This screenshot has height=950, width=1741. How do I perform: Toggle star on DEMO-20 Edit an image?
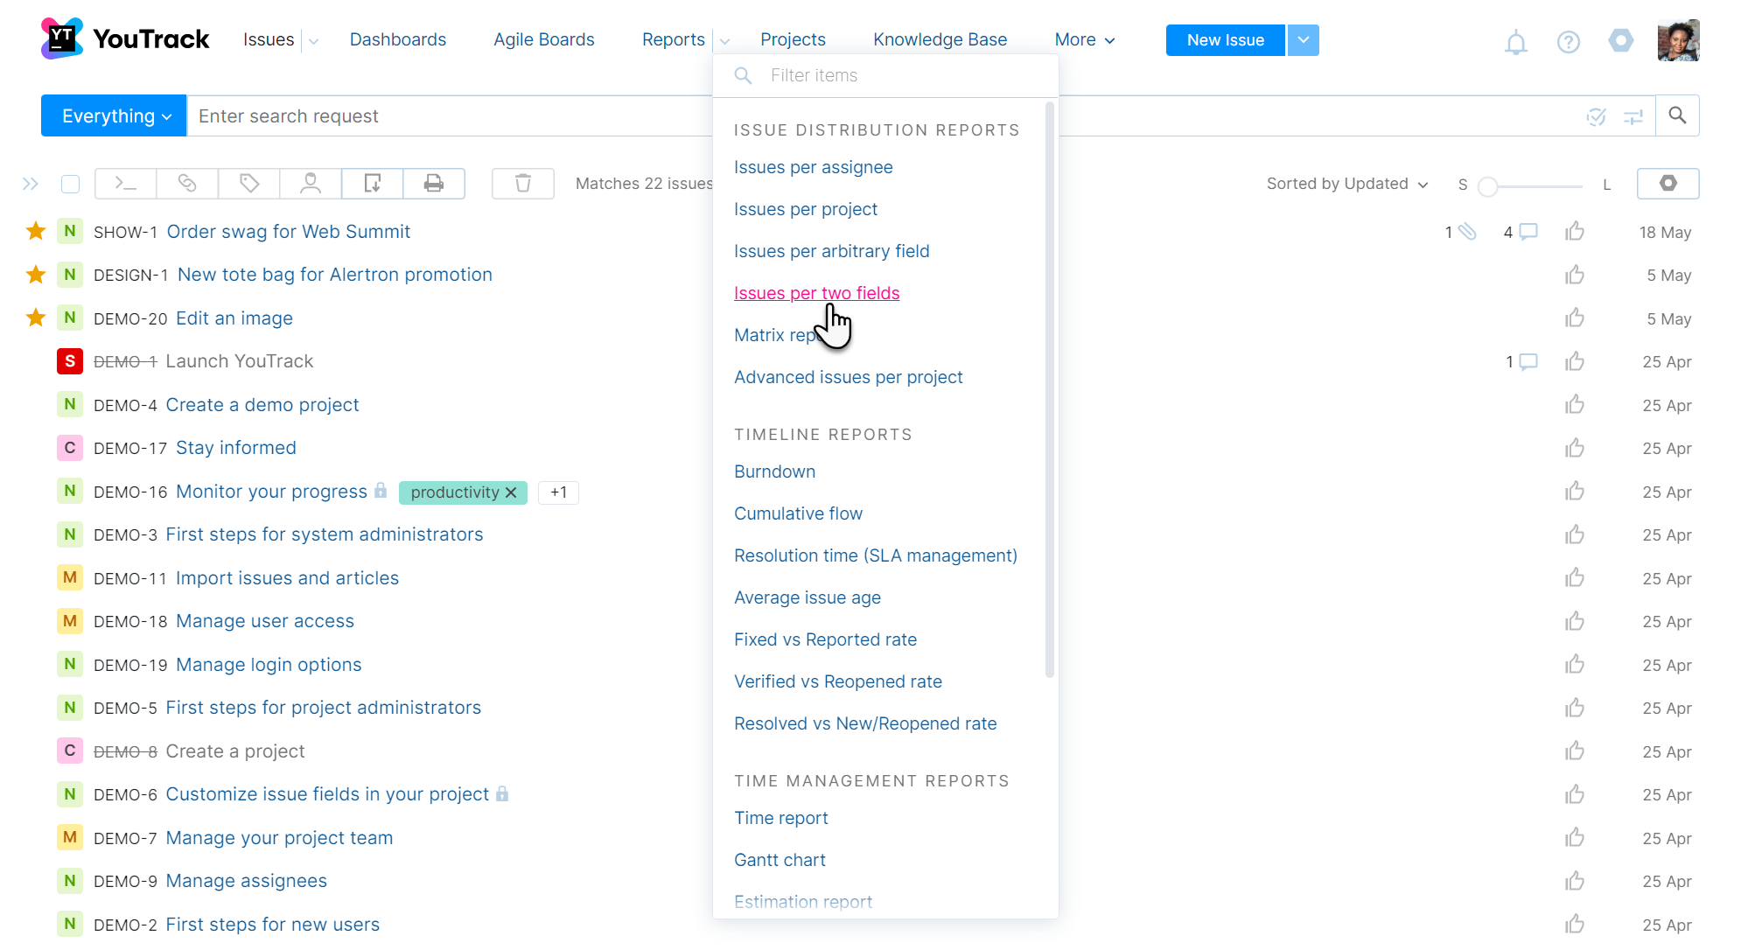pyautogui.click(x=36, y=318)
